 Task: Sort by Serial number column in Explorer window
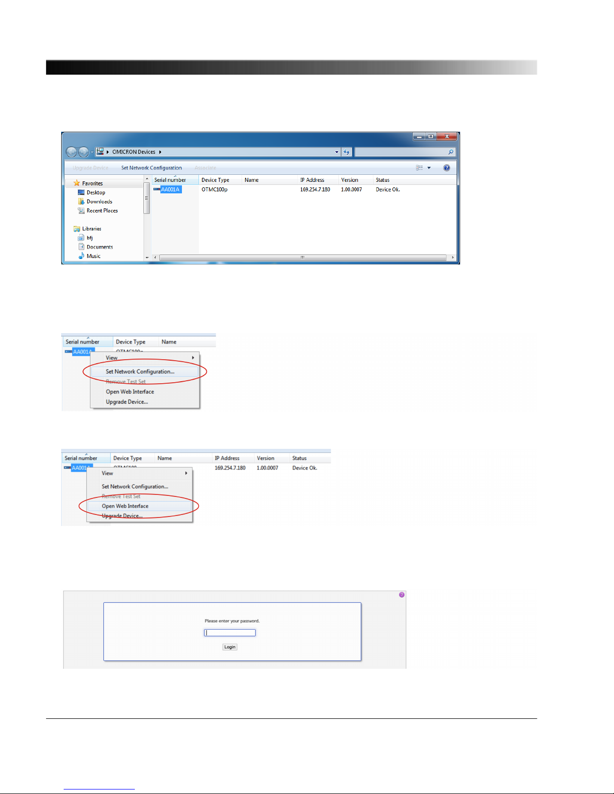point(175,180)
